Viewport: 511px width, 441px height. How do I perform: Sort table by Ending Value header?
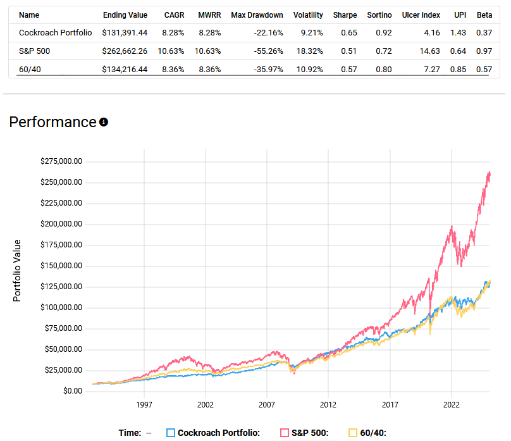(125, 15)
